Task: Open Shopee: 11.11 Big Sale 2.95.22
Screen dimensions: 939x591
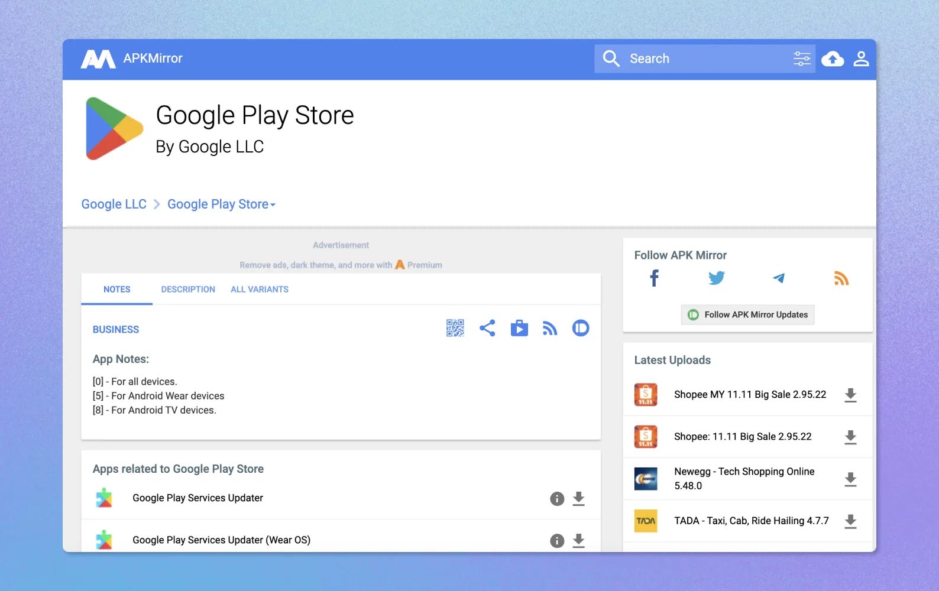Action: pos(743,436)
